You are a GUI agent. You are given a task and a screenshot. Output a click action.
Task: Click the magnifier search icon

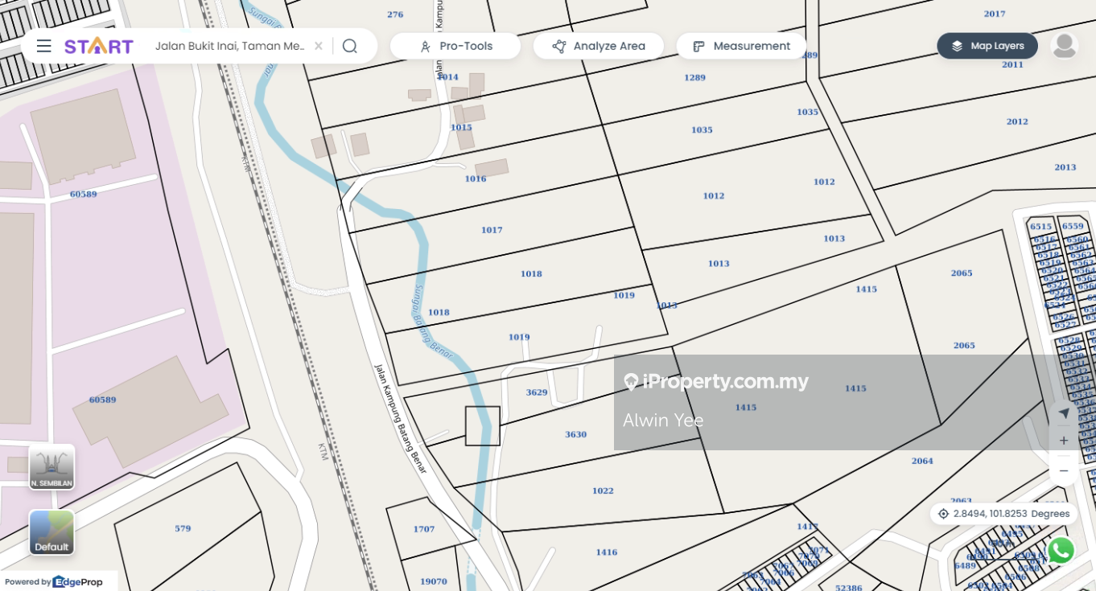[x=349, y=46]
